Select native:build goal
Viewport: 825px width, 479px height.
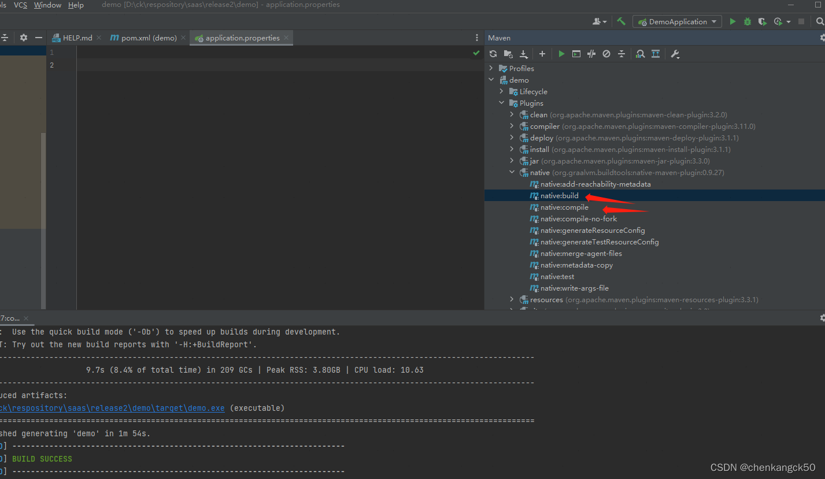(x=560, y=195)
